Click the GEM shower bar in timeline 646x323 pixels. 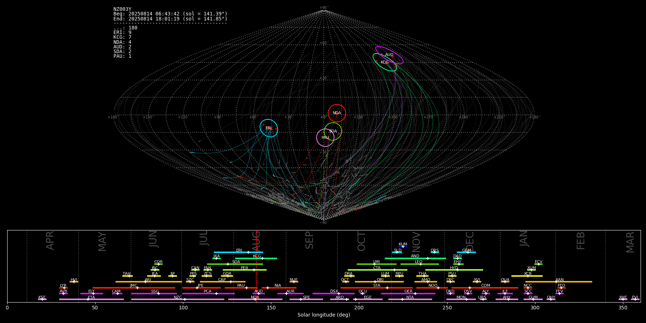[x=466, y=252]
